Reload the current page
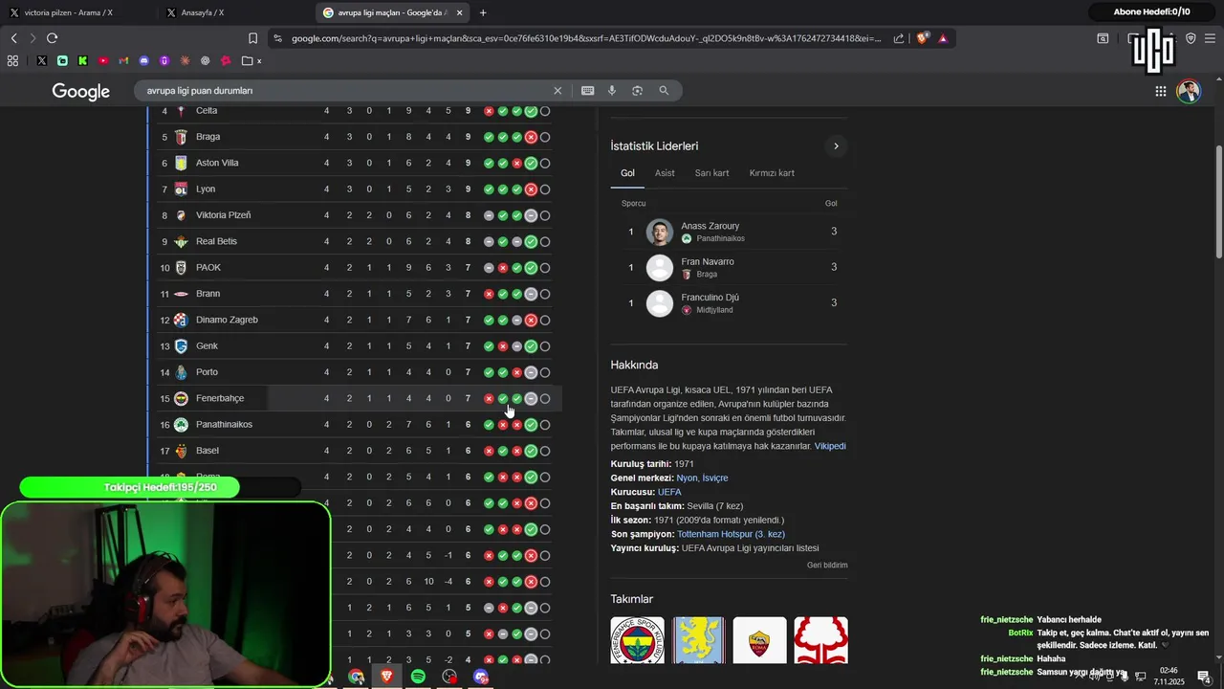This screenshot has height=689, width=1224. tap(52, 38)
